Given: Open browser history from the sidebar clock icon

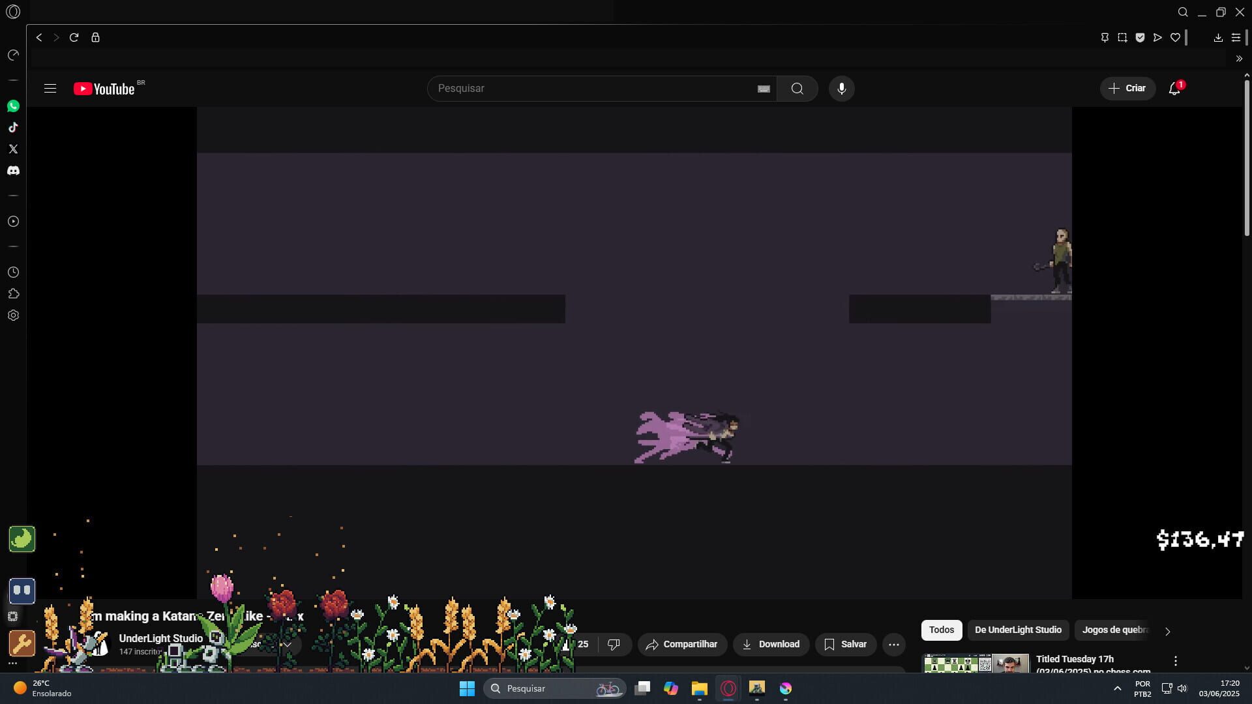Looking at the screenshot, I should click(13, 272).
